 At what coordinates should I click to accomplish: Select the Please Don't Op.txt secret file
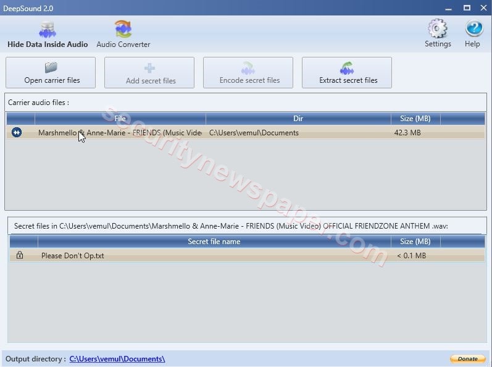(x=248, y=256)
